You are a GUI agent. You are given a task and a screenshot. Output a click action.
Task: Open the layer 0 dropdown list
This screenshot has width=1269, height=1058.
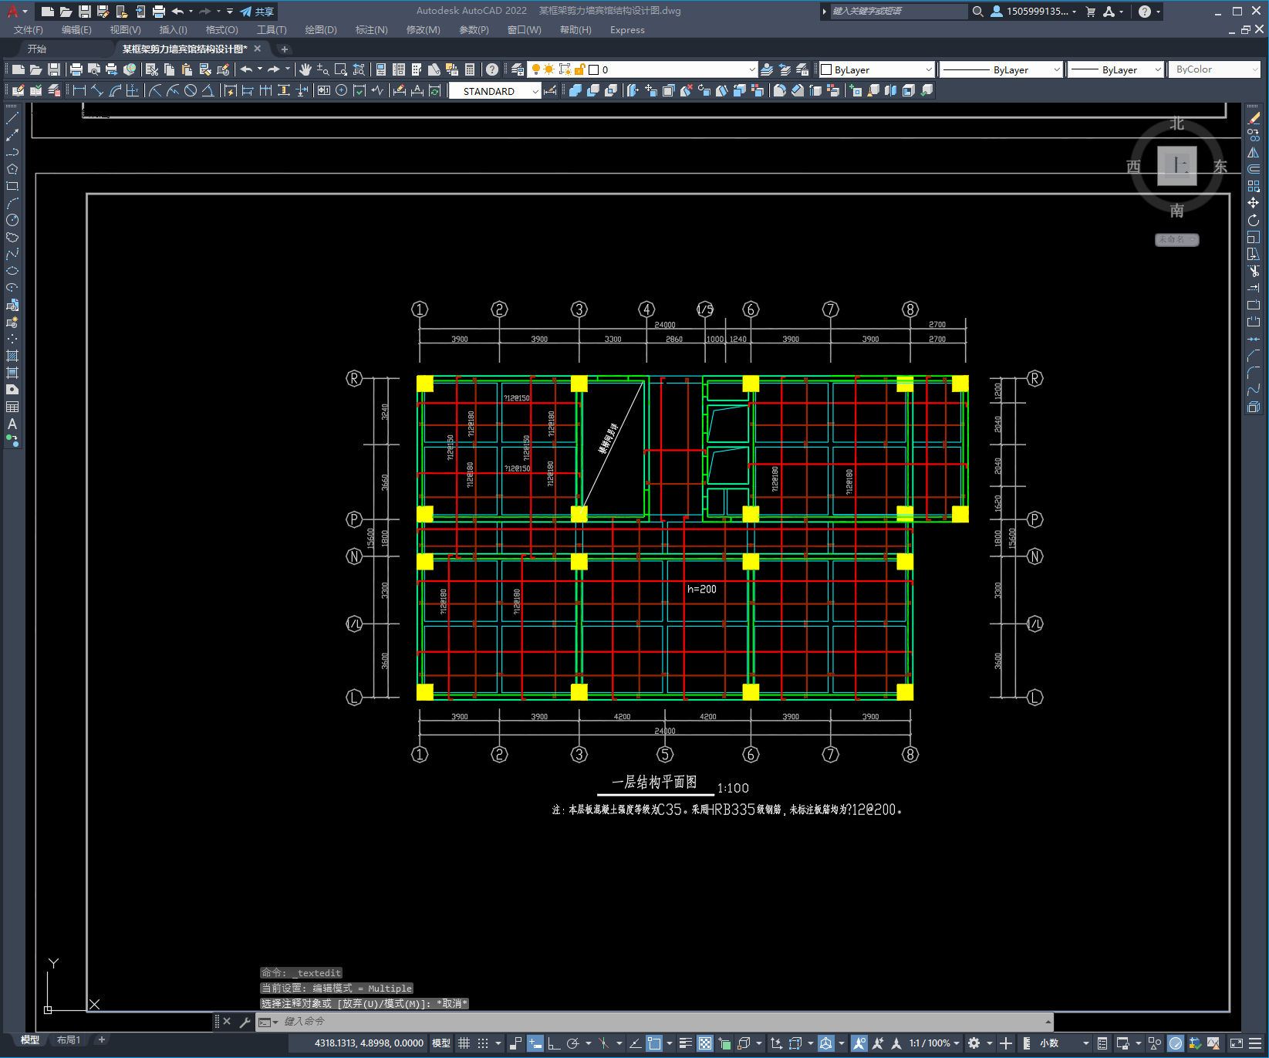[x=752, y=69]
